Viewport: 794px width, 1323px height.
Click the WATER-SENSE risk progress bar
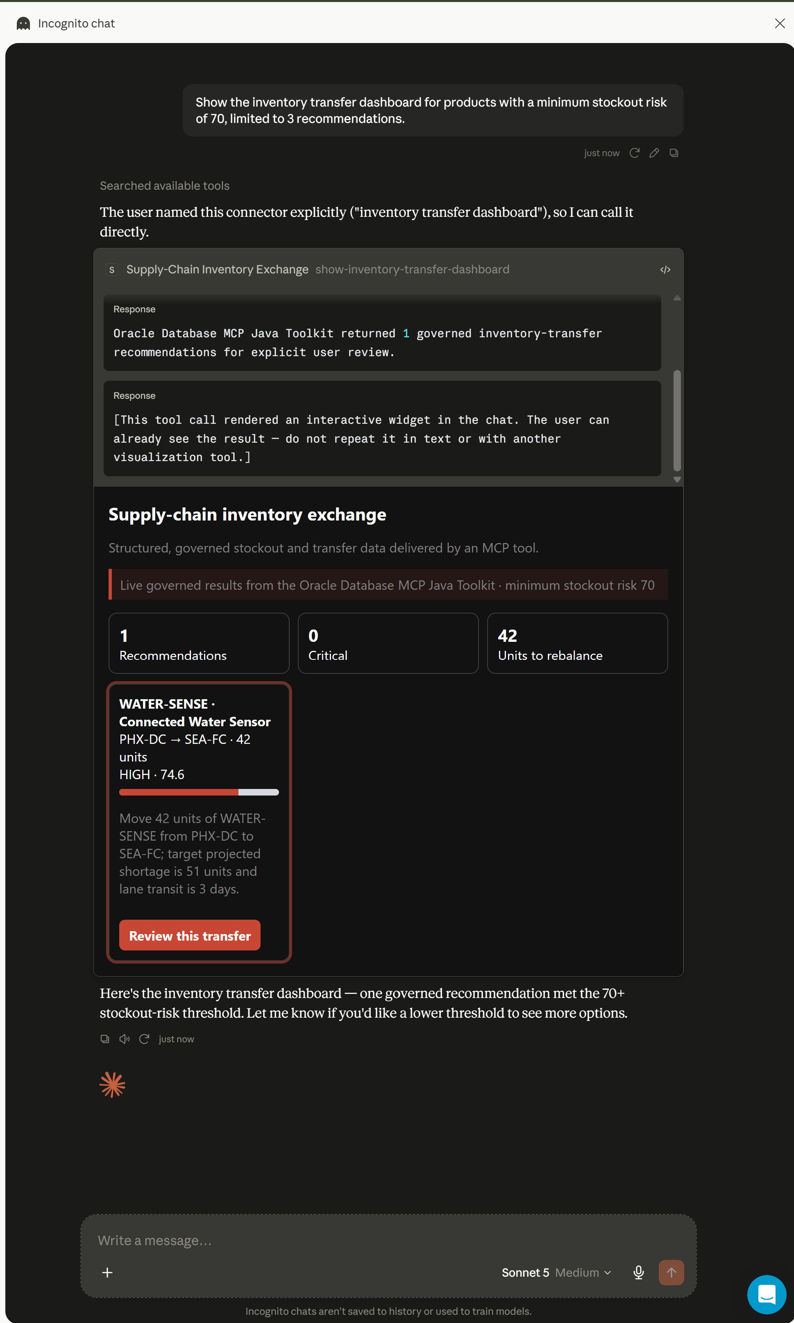point(199,792)
